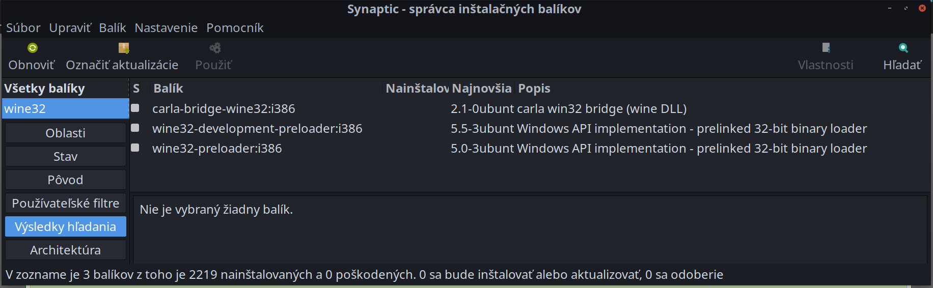This screenshot has height=288, width=933.
Task: Sort by Najnovšia column header
Action: [x=481, y=89]
